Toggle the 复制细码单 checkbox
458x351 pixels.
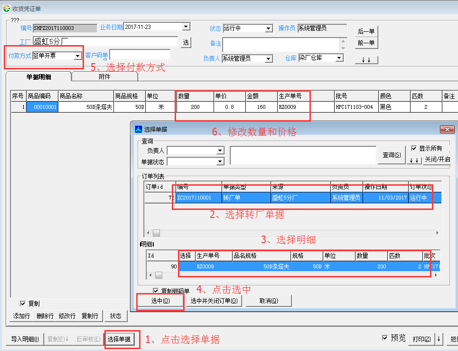(x=156, y=291)
